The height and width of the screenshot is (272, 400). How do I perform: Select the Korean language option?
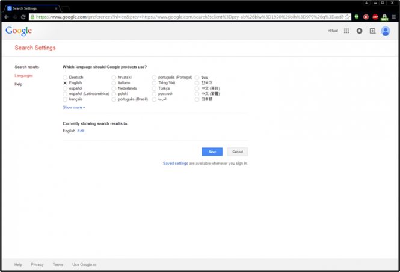click(x=197, y=83)
